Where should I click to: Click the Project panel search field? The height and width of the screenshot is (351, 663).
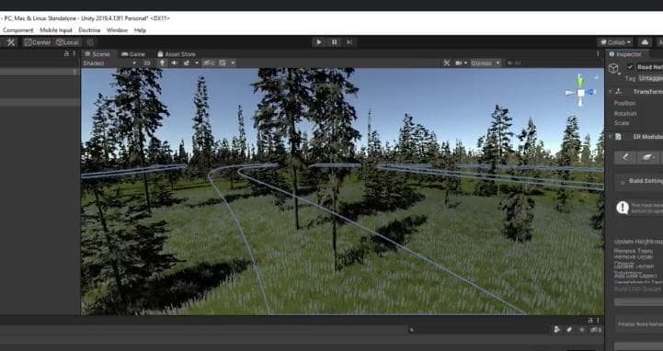click(x=479, y=330)
